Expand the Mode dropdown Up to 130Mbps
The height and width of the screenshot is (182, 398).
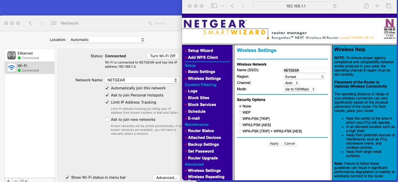click(x=299, y=90)
